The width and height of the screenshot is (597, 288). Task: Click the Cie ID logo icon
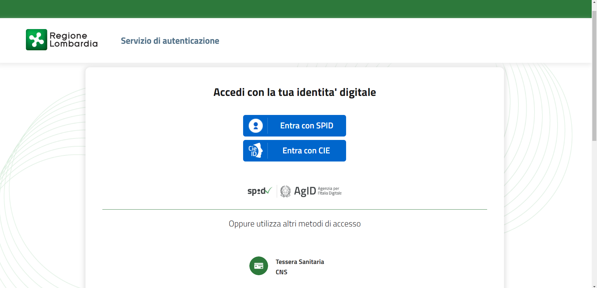point(256,151)
